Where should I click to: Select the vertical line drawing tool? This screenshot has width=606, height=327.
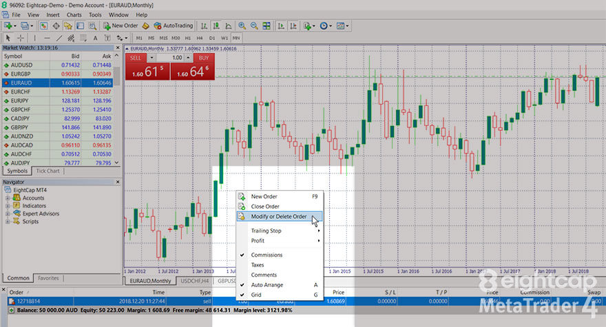coord(34,38)
